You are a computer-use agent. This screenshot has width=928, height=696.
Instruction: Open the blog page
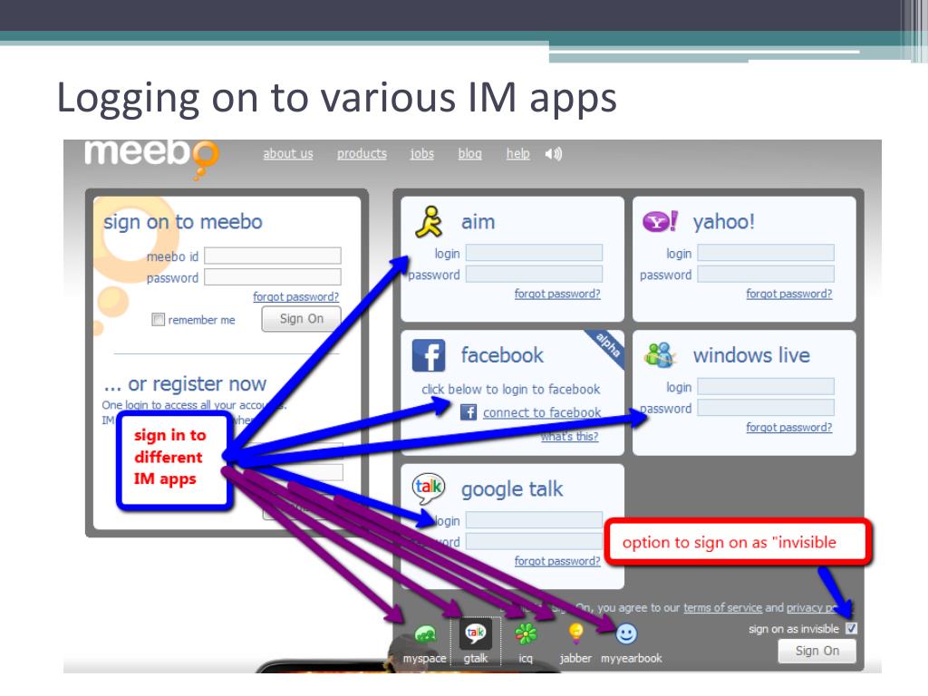coord(470,154)
